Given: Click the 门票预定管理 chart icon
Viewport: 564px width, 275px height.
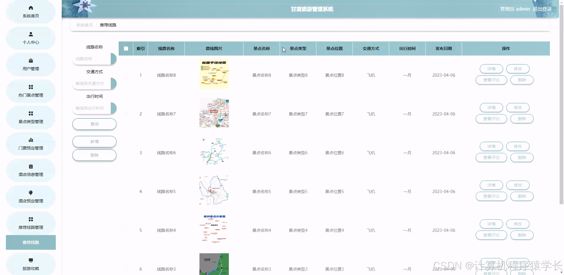Looking at the screenshot, I should (x=31, y=140).
